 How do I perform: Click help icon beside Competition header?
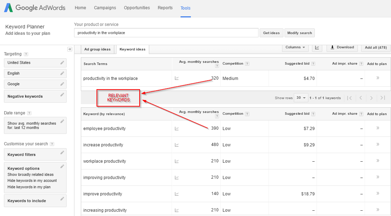click(x=247, y=64)
